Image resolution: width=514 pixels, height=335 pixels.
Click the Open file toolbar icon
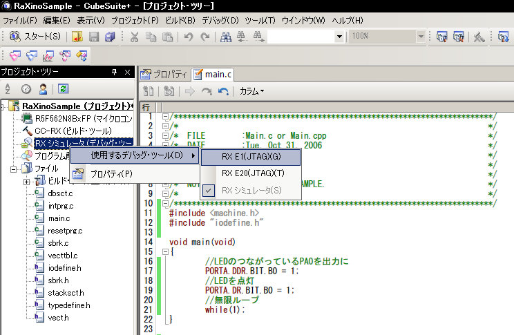tap(77, 37)
